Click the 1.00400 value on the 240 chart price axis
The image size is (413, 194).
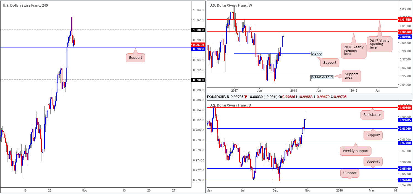pos(199,10)
